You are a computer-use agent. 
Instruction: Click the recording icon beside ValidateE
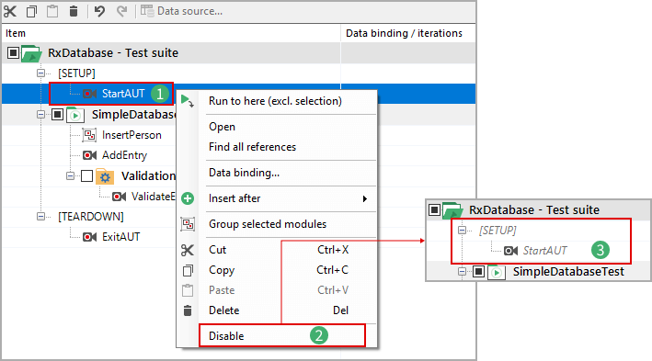pos(119,197)
